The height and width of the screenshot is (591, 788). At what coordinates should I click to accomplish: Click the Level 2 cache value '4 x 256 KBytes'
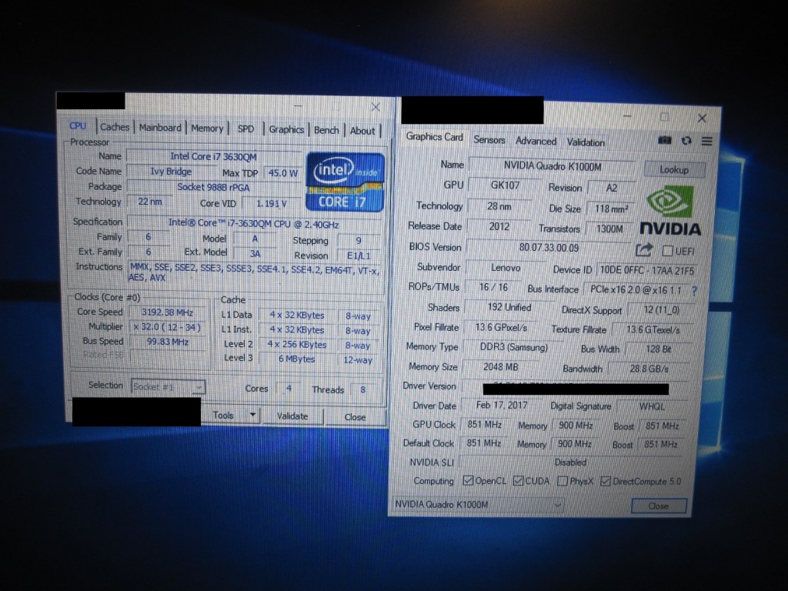click(296, 345)
